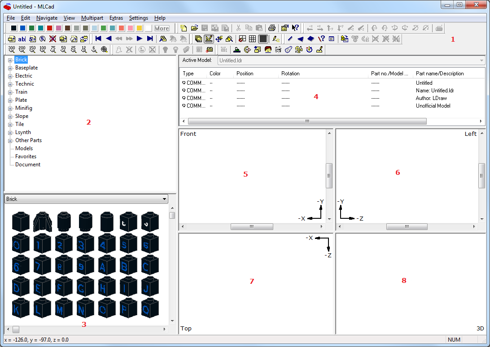
Task: Set zoom to 12 percent
Action: pos(84,49)
